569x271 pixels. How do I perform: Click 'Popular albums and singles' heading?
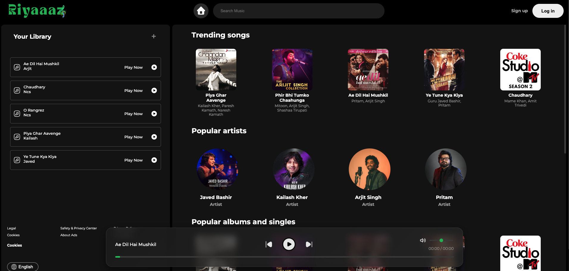pyautogui.click(x=243, y=222)
